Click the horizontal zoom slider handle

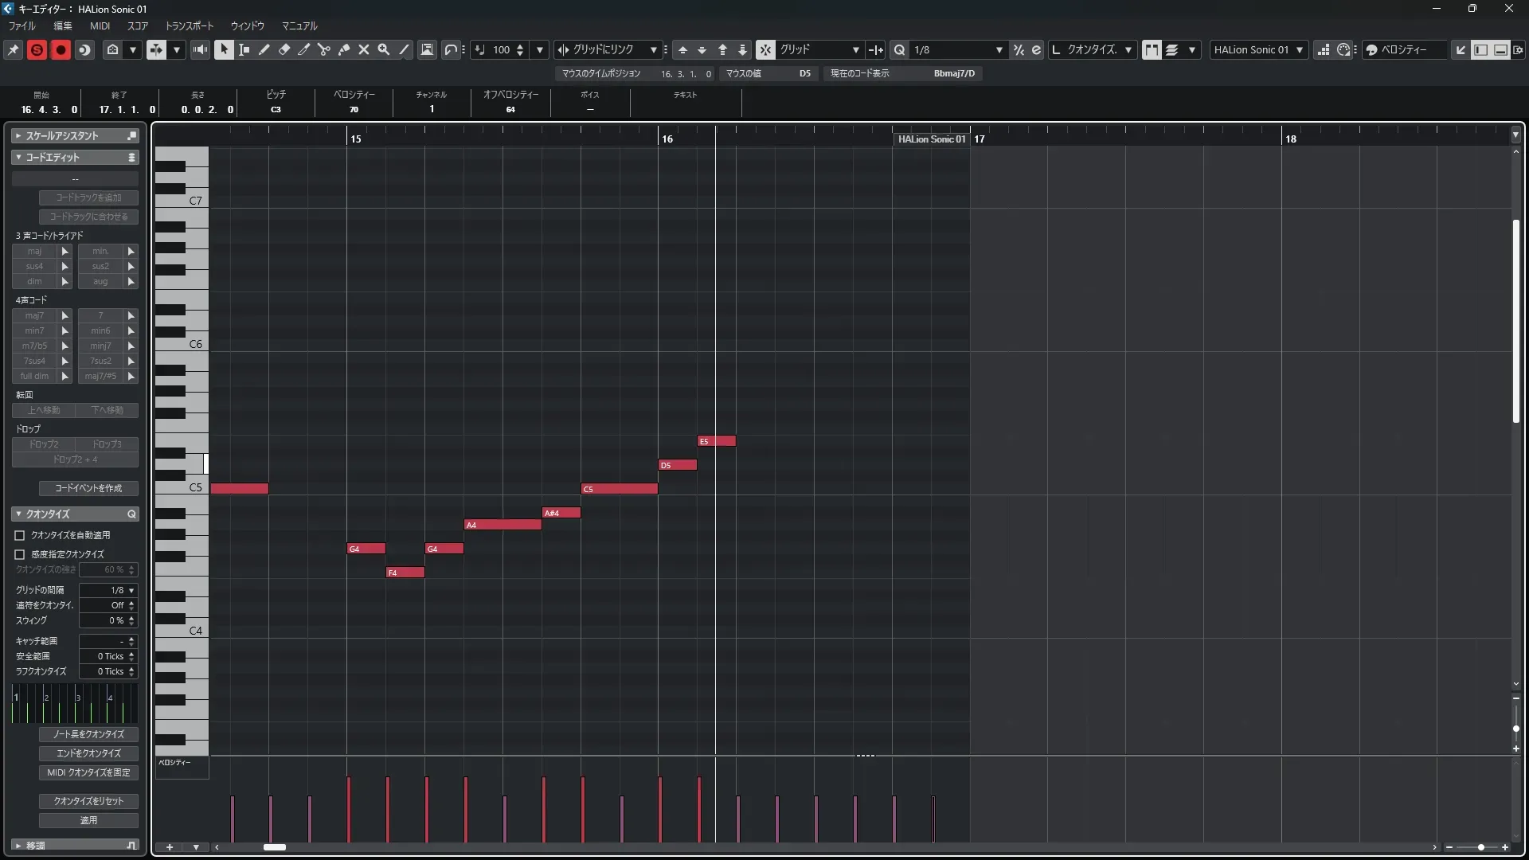1480,847
